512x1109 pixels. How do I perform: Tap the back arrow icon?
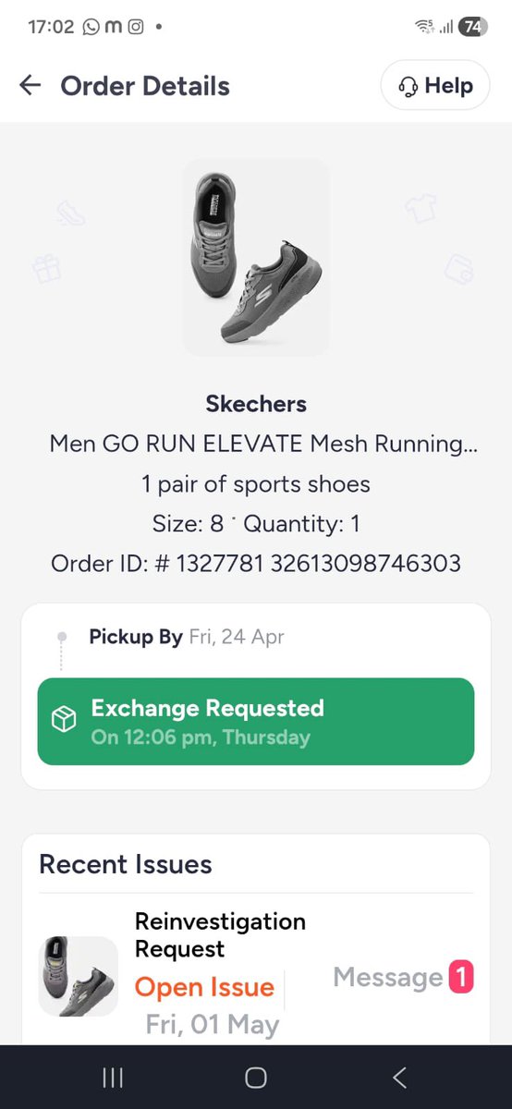click(30, 86)
